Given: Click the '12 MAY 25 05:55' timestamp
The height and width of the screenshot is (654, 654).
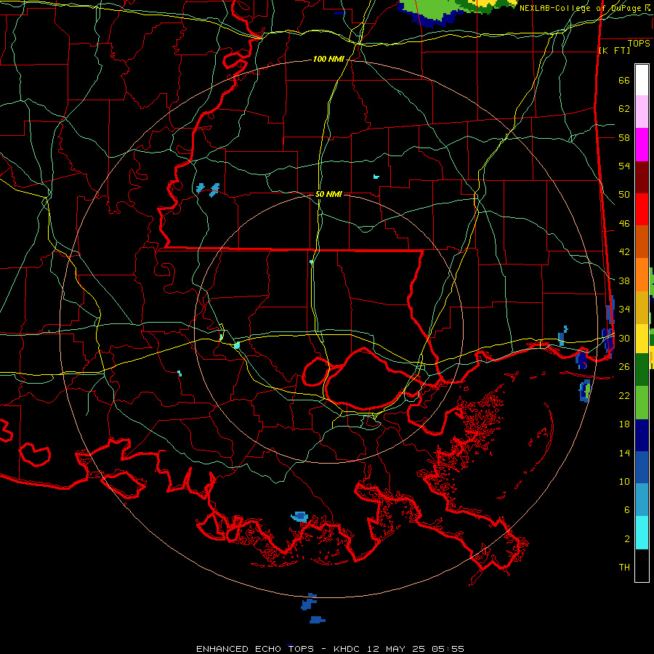Looking at the screenshot, I should coord(416,649).
